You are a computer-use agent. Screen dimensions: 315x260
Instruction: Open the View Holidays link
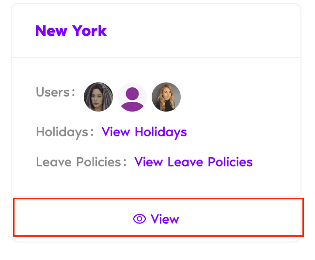coord(144,132)
